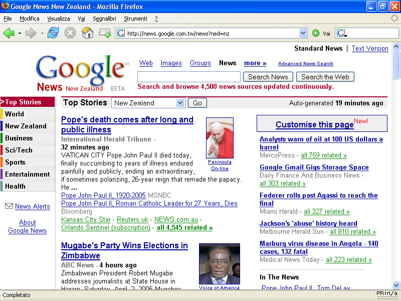Click the Images link
Viewport: 401px width, 301px height.
[171, 63]
